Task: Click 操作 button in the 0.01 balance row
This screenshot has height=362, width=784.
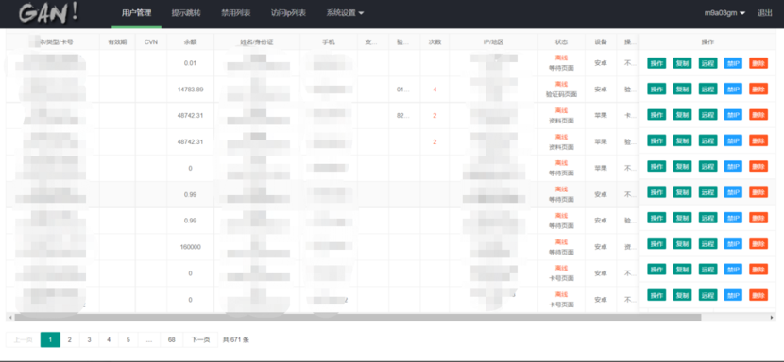Action: click(x=656, y=63)
